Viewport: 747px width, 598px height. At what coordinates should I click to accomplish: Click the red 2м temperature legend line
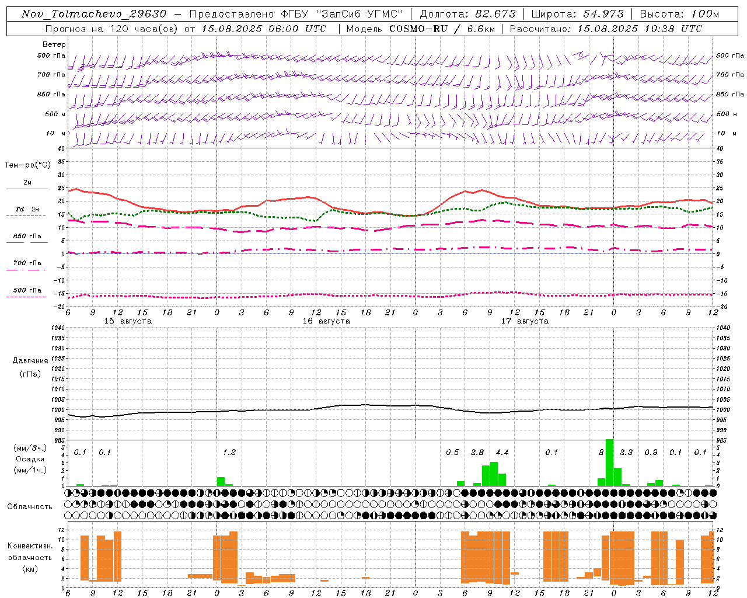[27, 189]
